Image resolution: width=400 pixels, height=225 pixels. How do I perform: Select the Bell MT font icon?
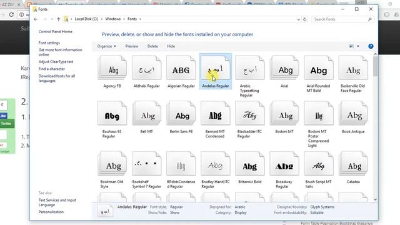pyautogui.click(x=146, y=113)
